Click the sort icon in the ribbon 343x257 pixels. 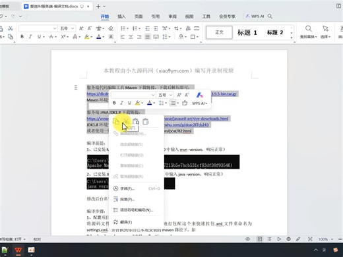click(x=188, y=28)
